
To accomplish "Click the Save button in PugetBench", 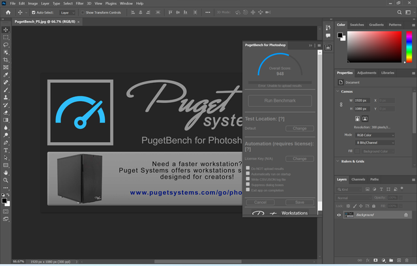I will pos(300,202).
